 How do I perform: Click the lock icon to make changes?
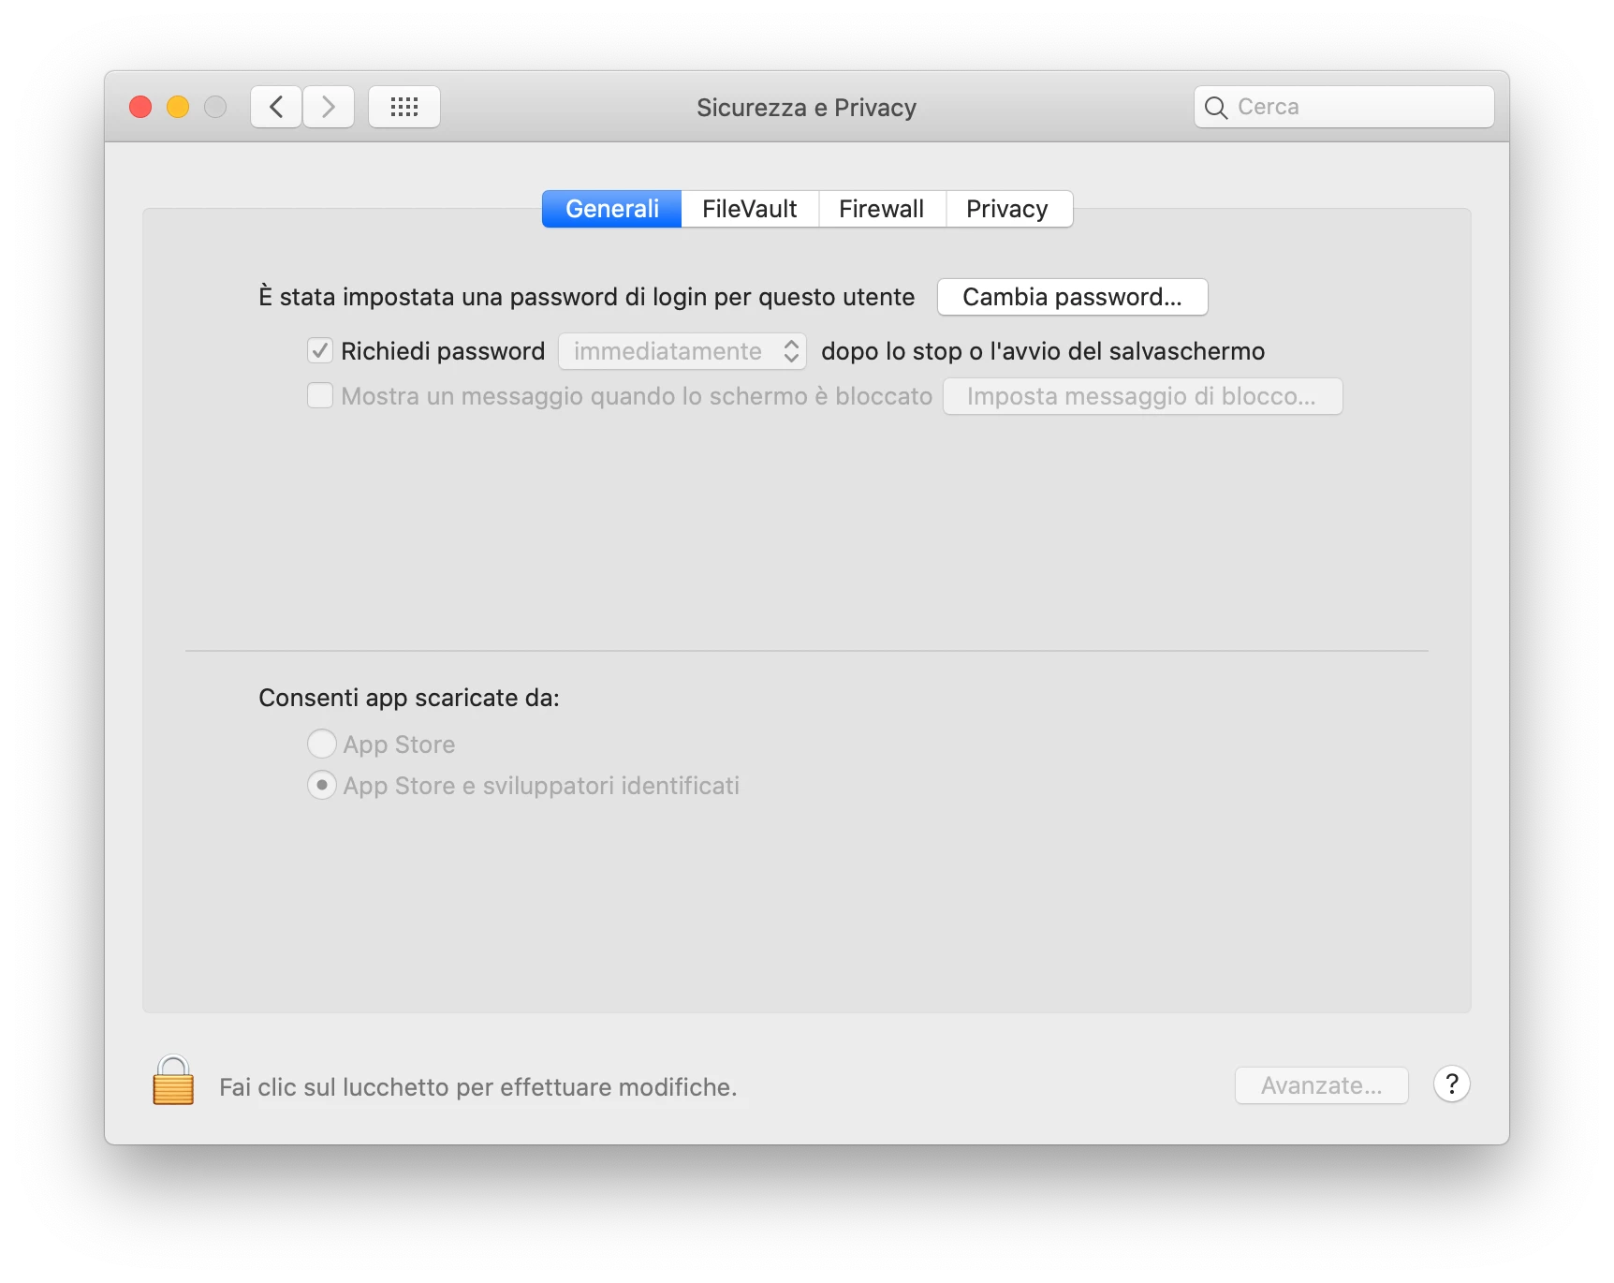click(173, 1081)
